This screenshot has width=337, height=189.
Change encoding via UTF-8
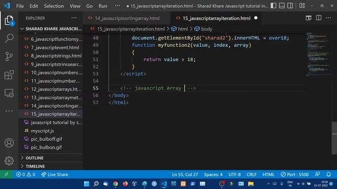pyautogui.click(x=234, y=174)
